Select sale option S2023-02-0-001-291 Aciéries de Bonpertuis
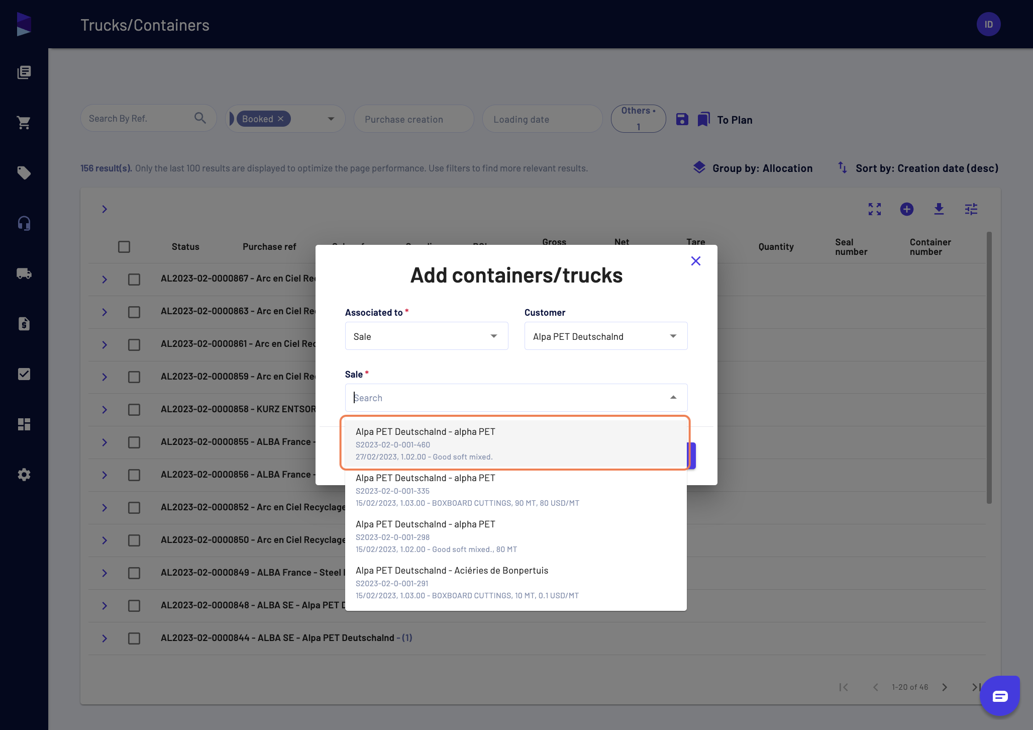 tap(516, 582)
